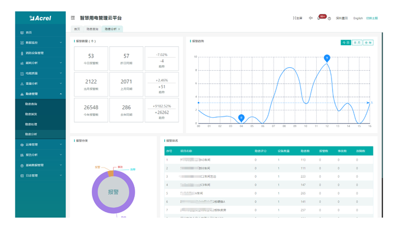The width and height of the screenshot is (408, 228).
Task: Open the 隐患派发 submenu item
Action: pos(40,114)
